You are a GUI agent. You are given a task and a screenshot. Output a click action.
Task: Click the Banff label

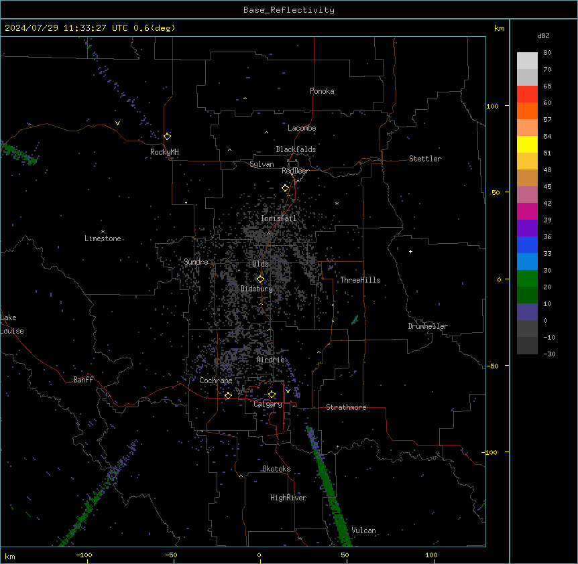coord(83,380)
